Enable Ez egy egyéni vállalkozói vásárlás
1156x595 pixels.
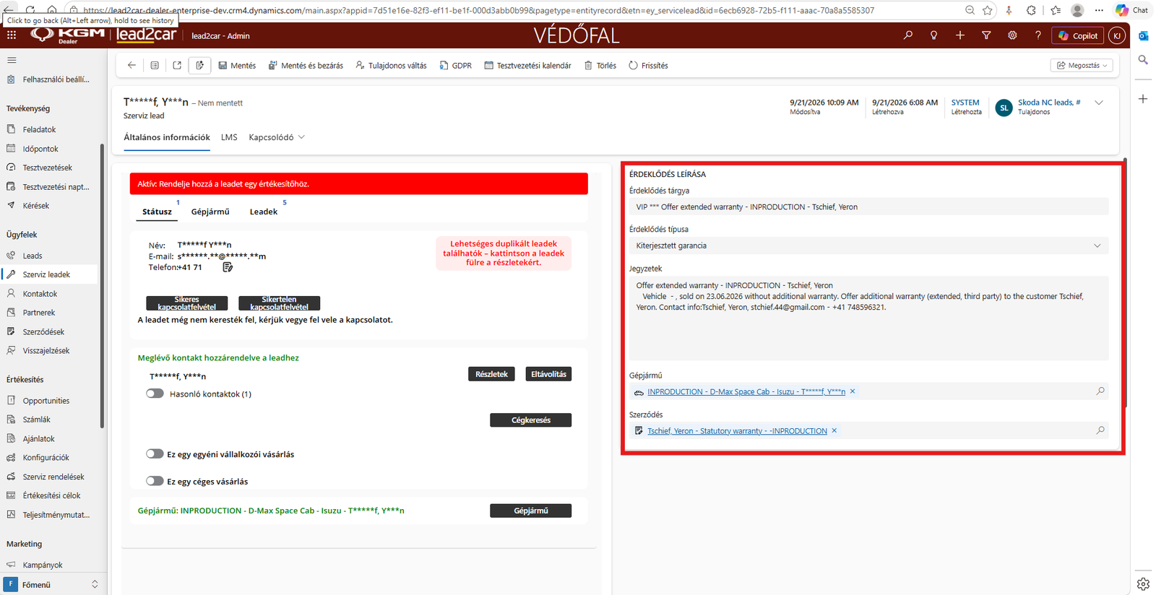[x=155, y=454]
